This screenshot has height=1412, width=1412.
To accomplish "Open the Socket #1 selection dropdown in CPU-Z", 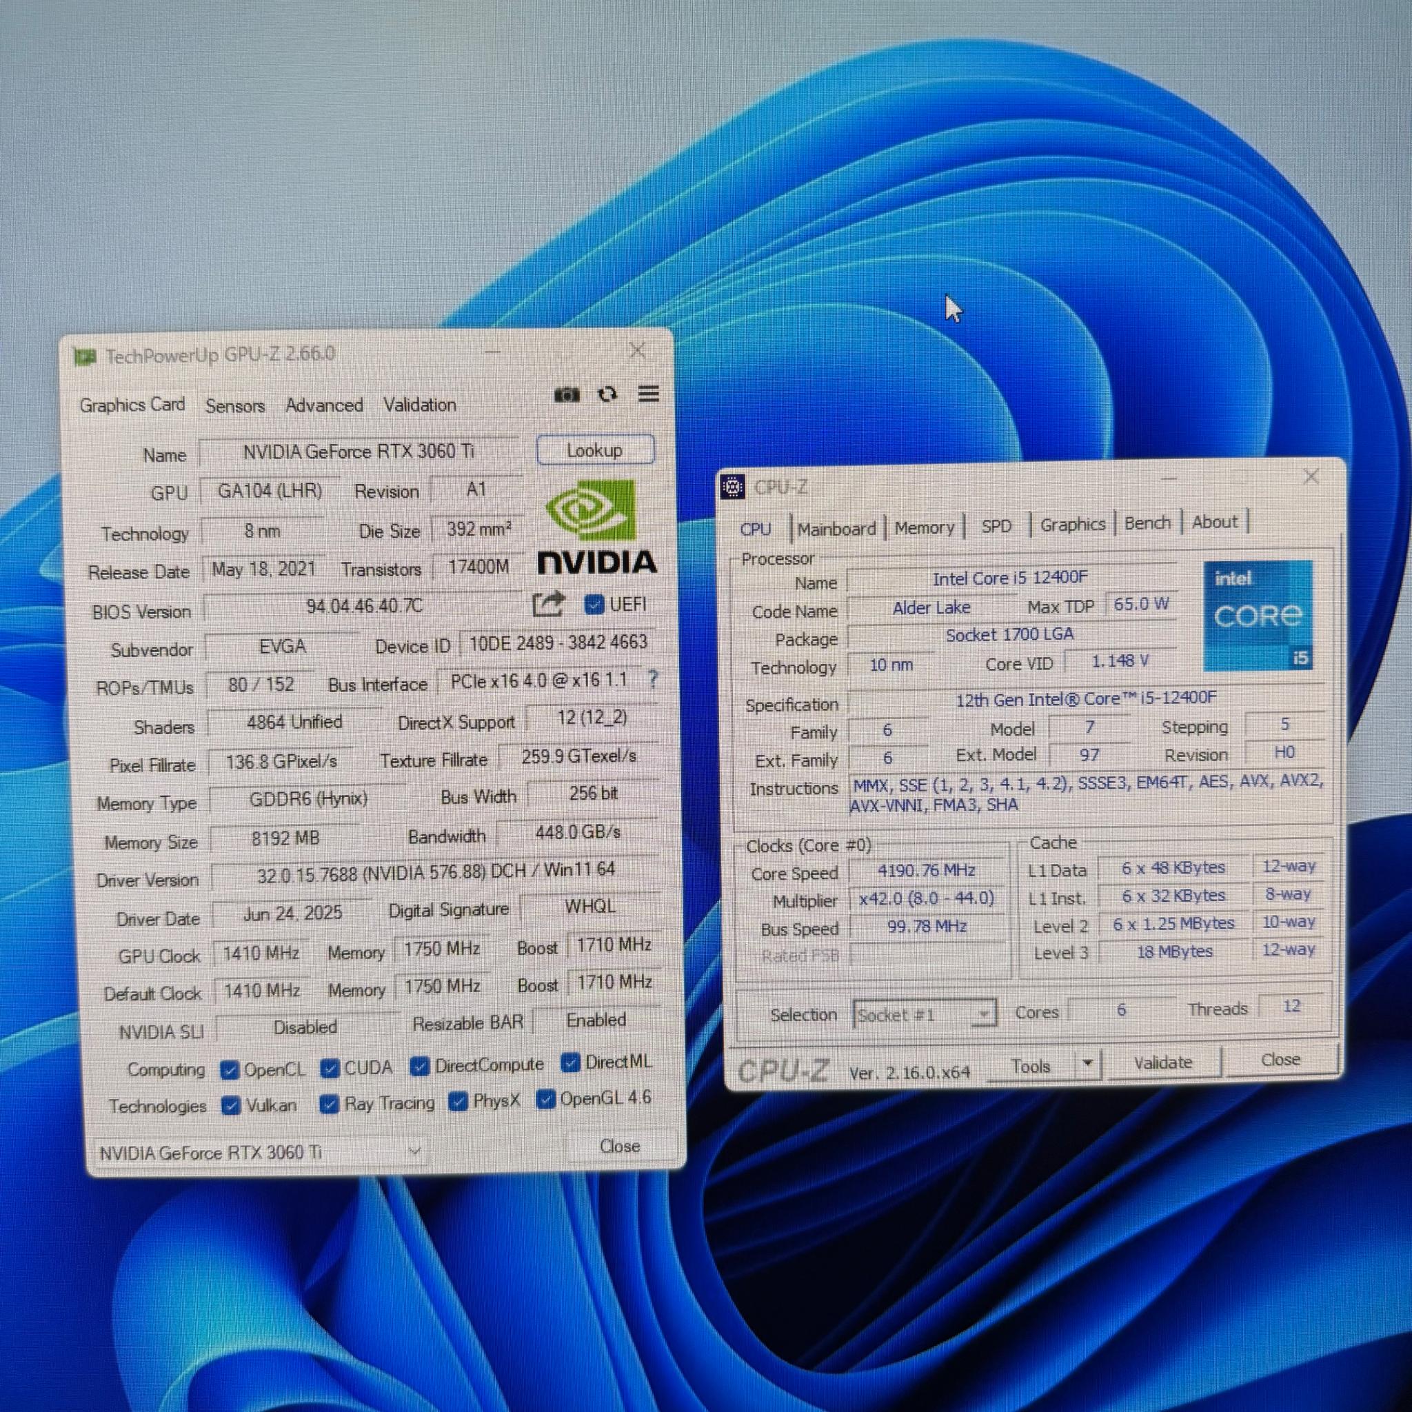I will (982, 1014).
